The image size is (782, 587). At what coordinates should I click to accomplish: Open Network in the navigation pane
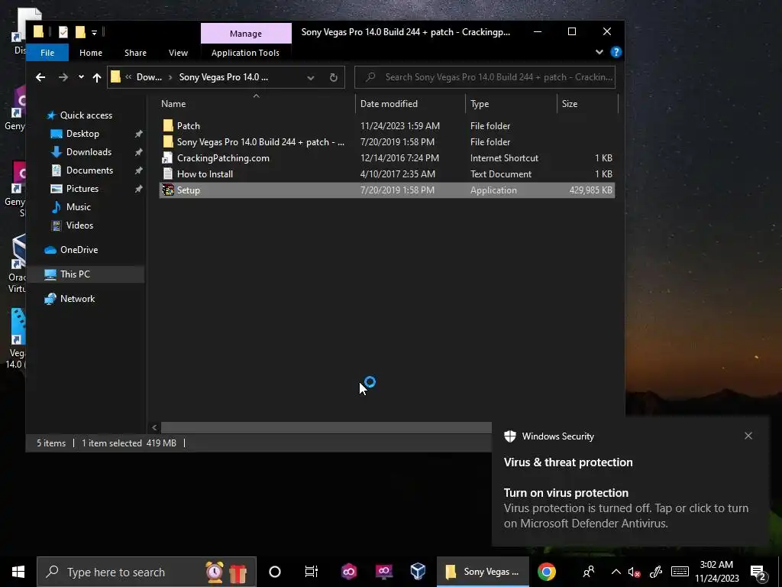pos(77,299)
